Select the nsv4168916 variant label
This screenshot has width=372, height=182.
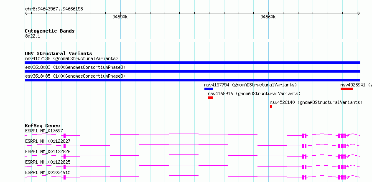click(254, 94)
